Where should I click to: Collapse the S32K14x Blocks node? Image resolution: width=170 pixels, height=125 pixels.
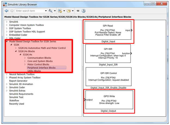pyautogui.click(x=16, y=51)
